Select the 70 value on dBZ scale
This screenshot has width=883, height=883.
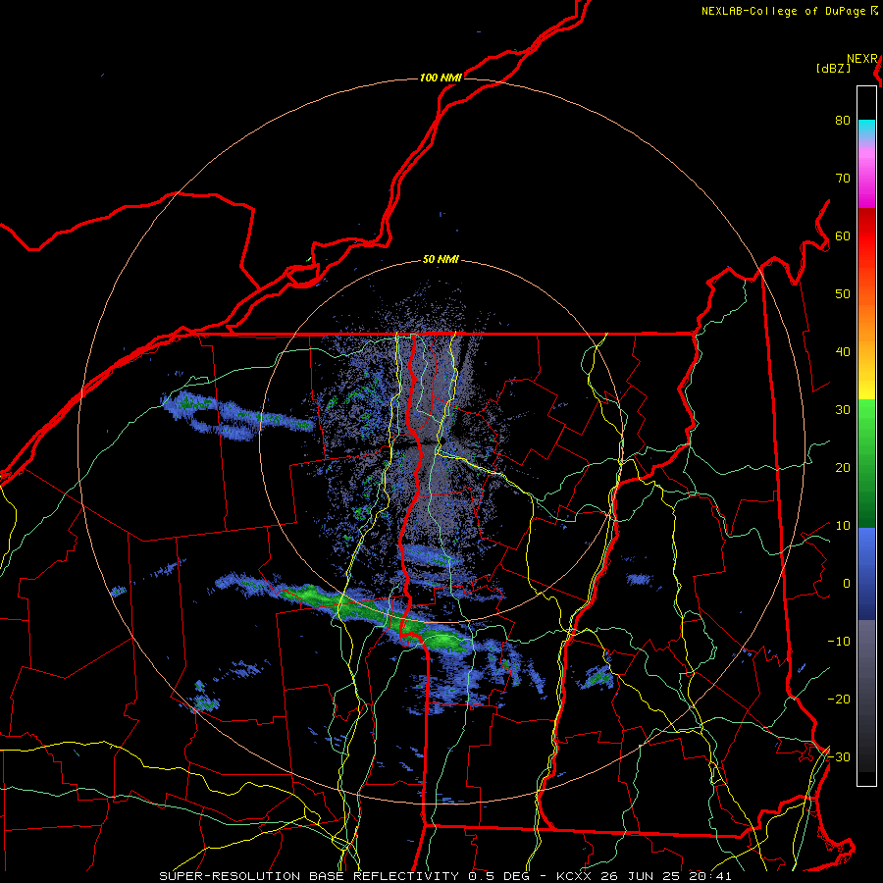point(843,179)
